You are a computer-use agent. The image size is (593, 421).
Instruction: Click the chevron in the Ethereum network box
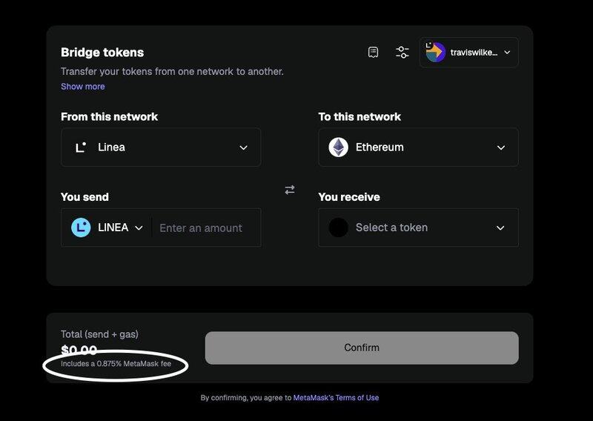click(x=501, y=147)
